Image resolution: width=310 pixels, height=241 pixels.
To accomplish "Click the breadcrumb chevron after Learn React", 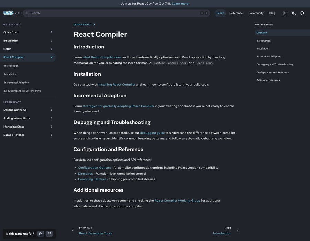I will pyautogui.click(x=94, y=25).
